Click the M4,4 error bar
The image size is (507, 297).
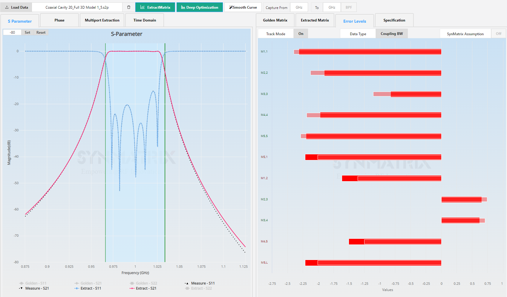tap(374, 115)
